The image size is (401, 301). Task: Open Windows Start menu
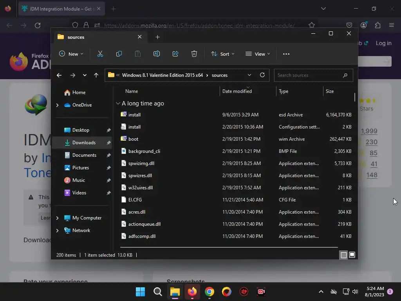pos(140,292)
